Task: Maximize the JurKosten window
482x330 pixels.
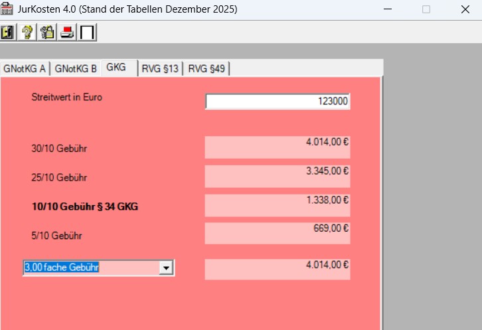Action: click(x=426, y=9)
